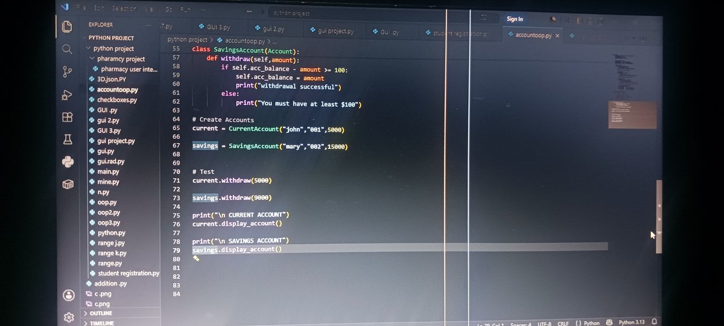The width and height of the screenshot is (724, 326).
Task: Open mine.py in the explorer
Action: [108, 182]
